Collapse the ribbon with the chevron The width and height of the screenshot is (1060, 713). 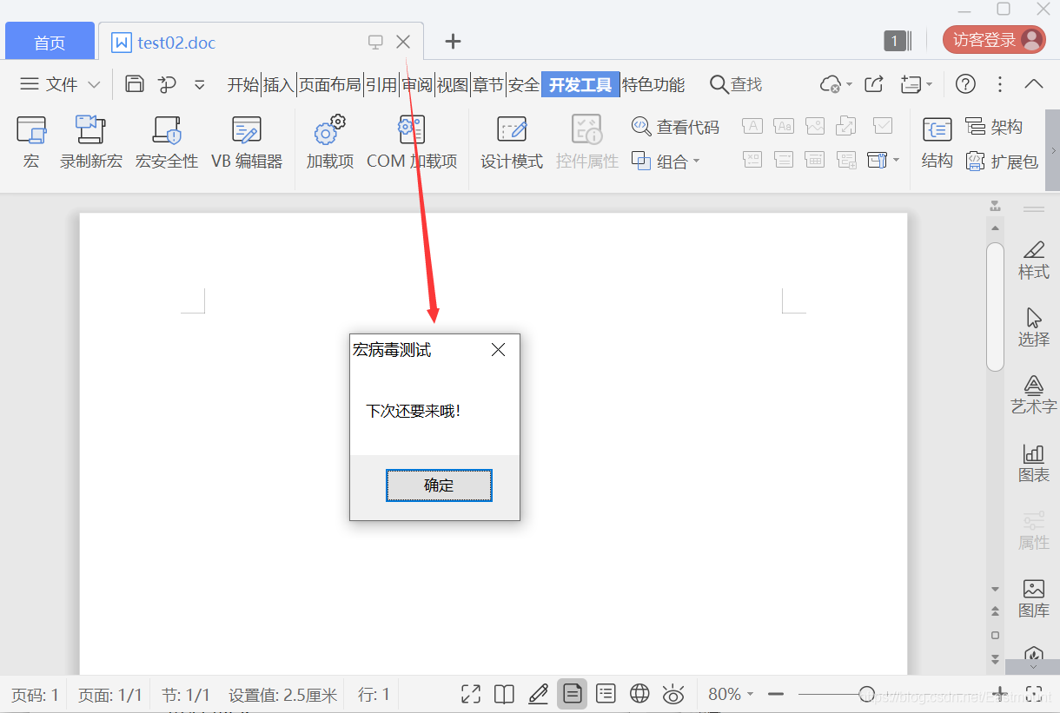1034,84
